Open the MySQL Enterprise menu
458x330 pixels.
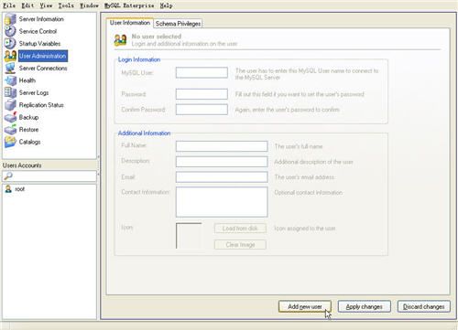click(129, 5)
